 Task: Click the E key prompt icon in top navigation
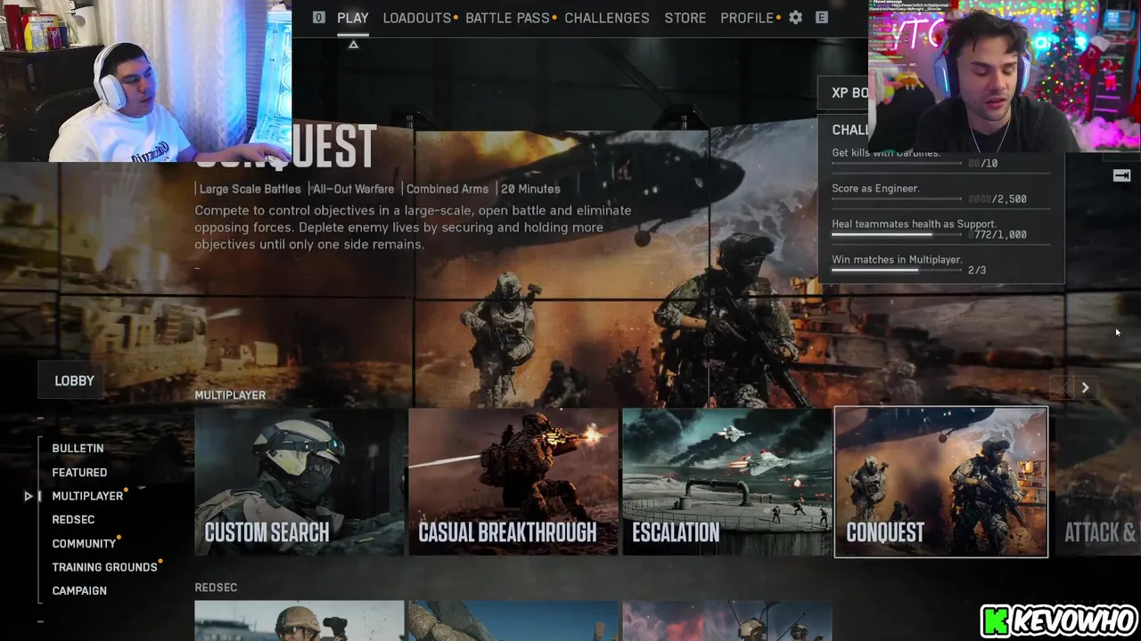tap(822, 18)
